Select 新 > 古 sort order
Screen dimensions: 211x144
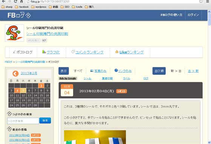tap(176, 71)
